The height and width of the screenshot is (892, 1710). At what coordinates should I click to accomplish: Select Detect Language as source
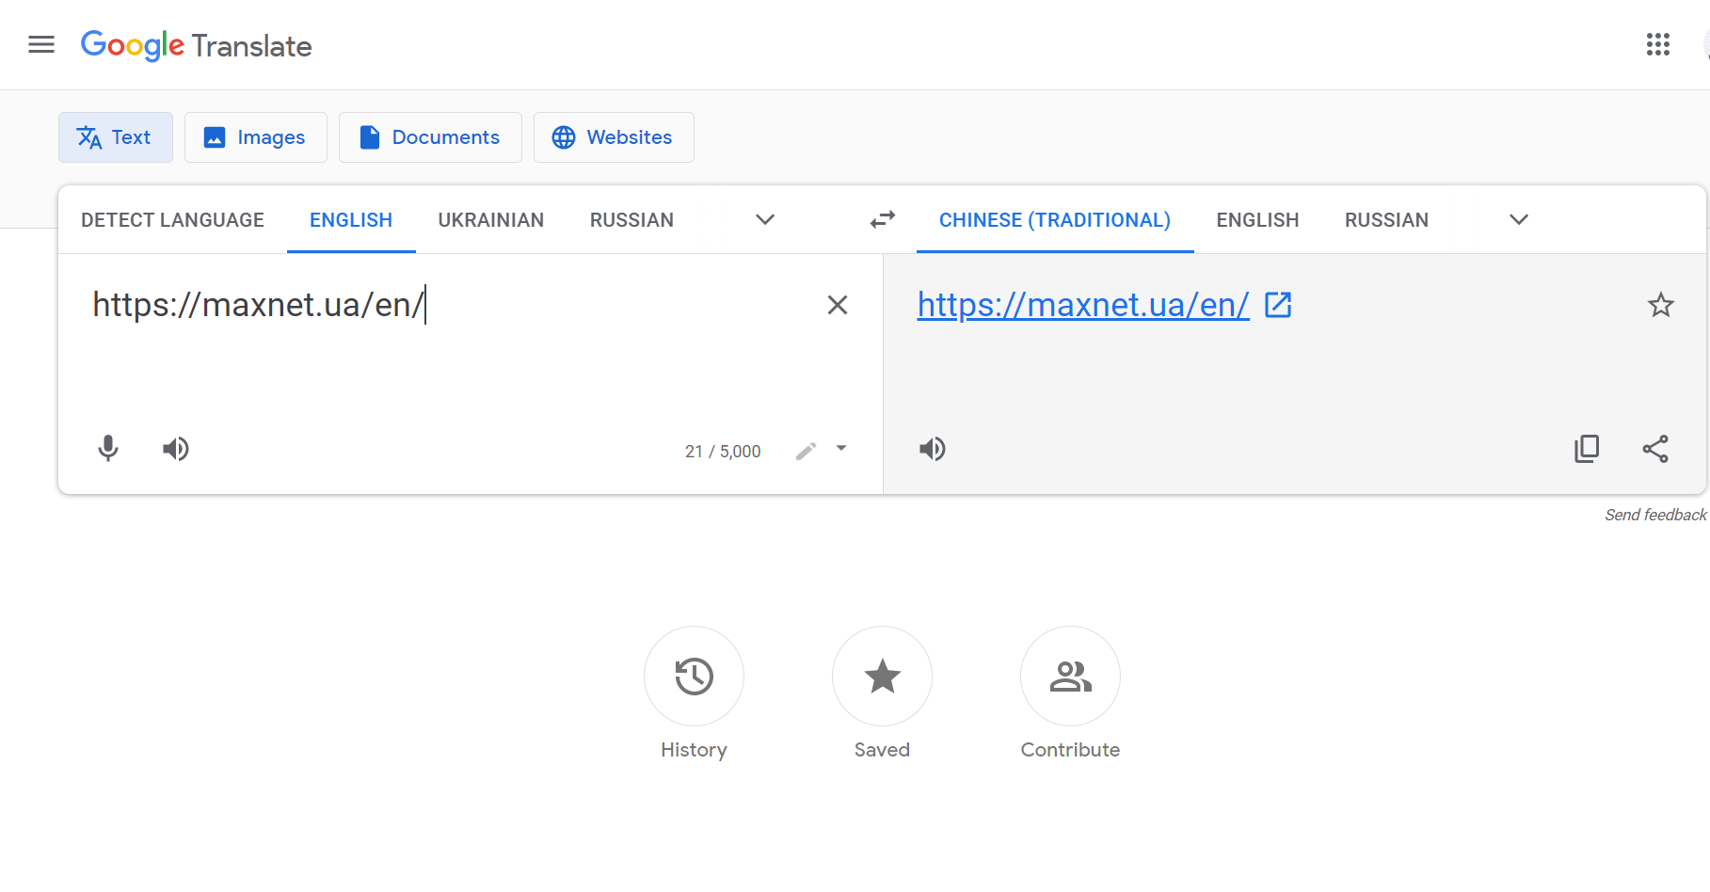click(x=172, y=220)
